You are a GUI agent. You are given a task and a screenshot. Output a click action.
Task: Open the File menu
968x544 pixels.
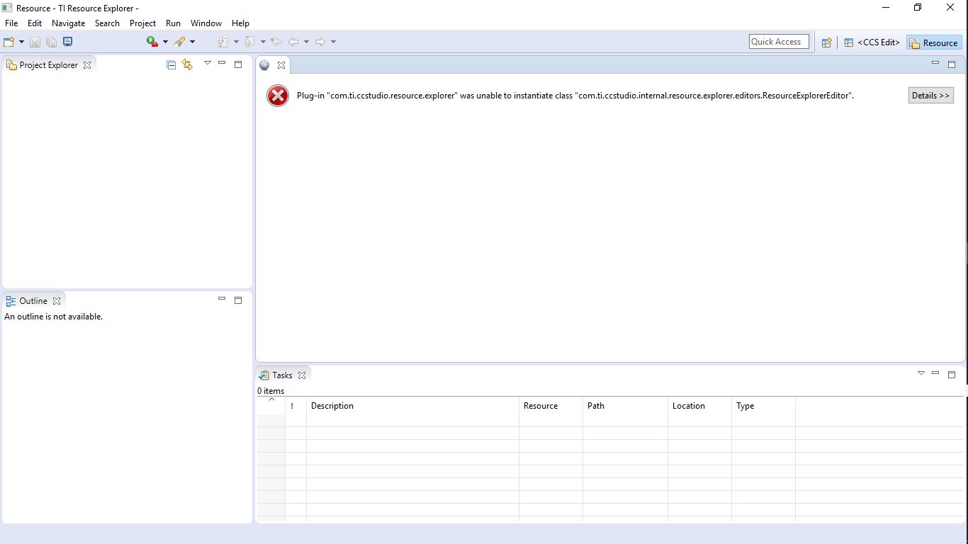(11, 23)
